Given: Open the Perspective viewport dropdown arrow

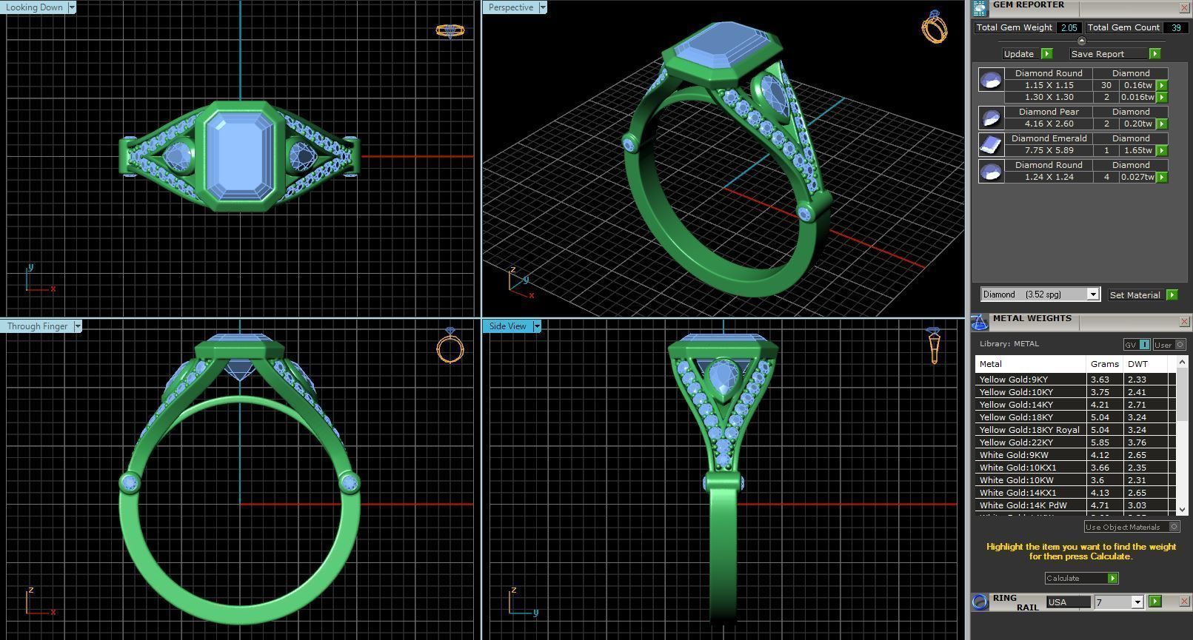Looking at the screenshot, I should click(543, 7).
